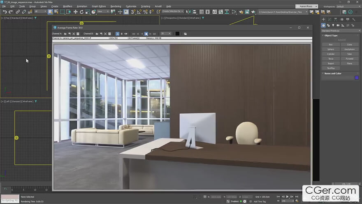Click the Lights category icon
Screen dimensions: 362x204
[x=333, y=25]
